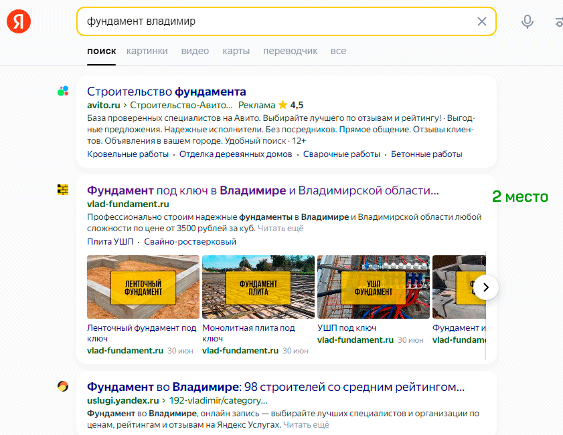The image size is (563, 435).
Task: Click the 'Плита УШП' sitelink
Action: coord(110,241)
